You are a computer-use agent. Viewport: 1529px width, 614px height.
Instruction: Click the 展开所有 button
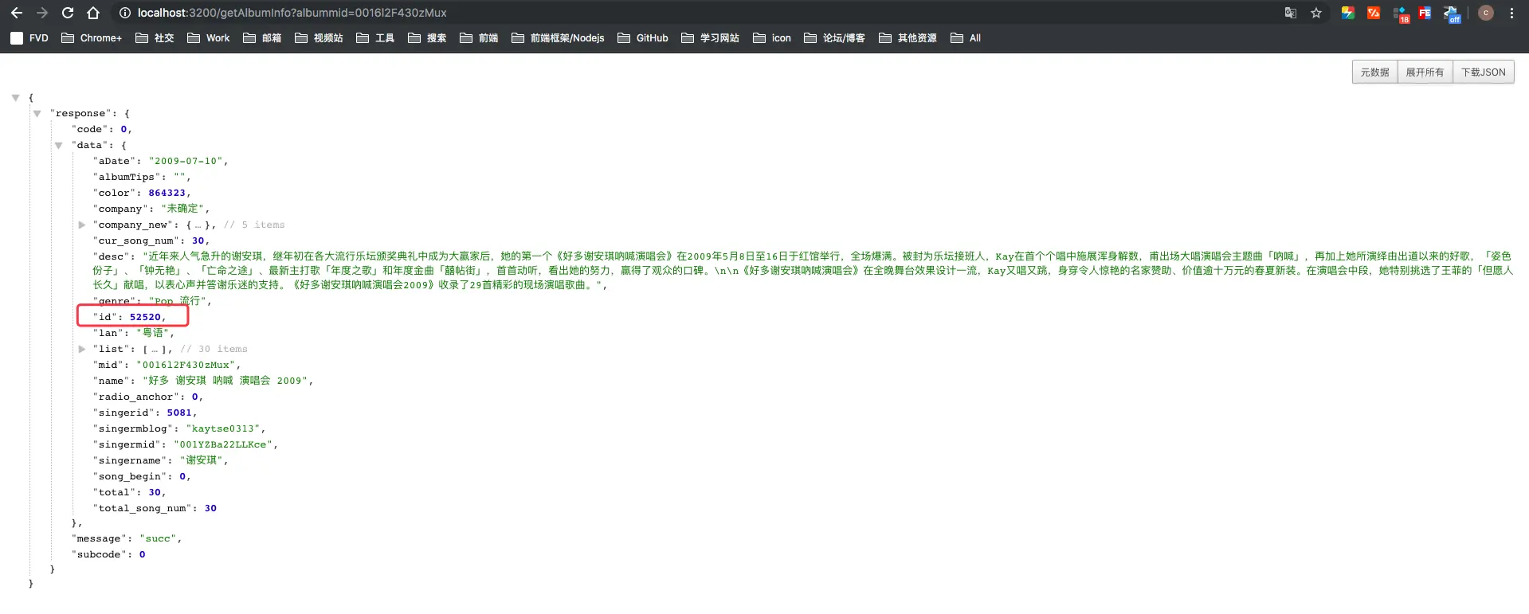click(1425, 72)
